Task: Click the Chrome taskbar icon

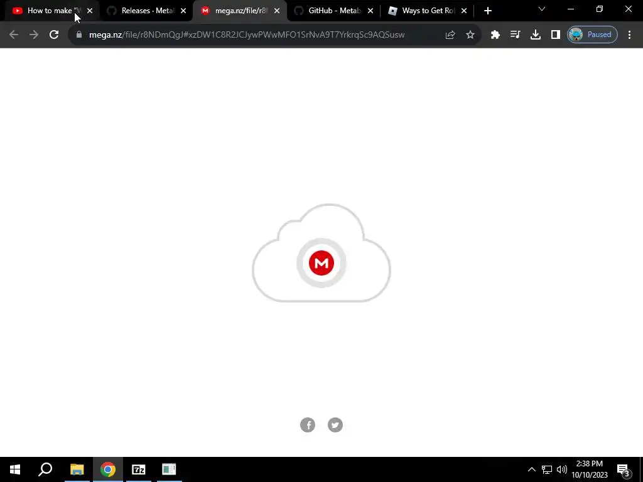Action: coord(108,469)
